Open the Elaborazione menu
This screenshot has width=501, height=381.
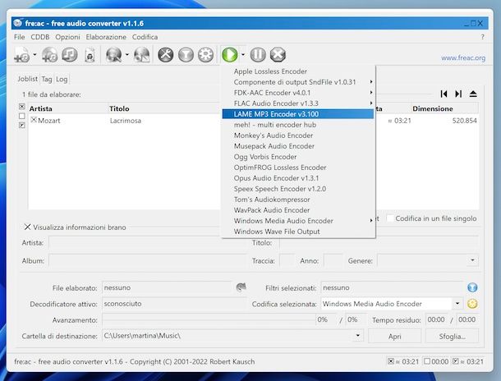(x=106, y=37)
